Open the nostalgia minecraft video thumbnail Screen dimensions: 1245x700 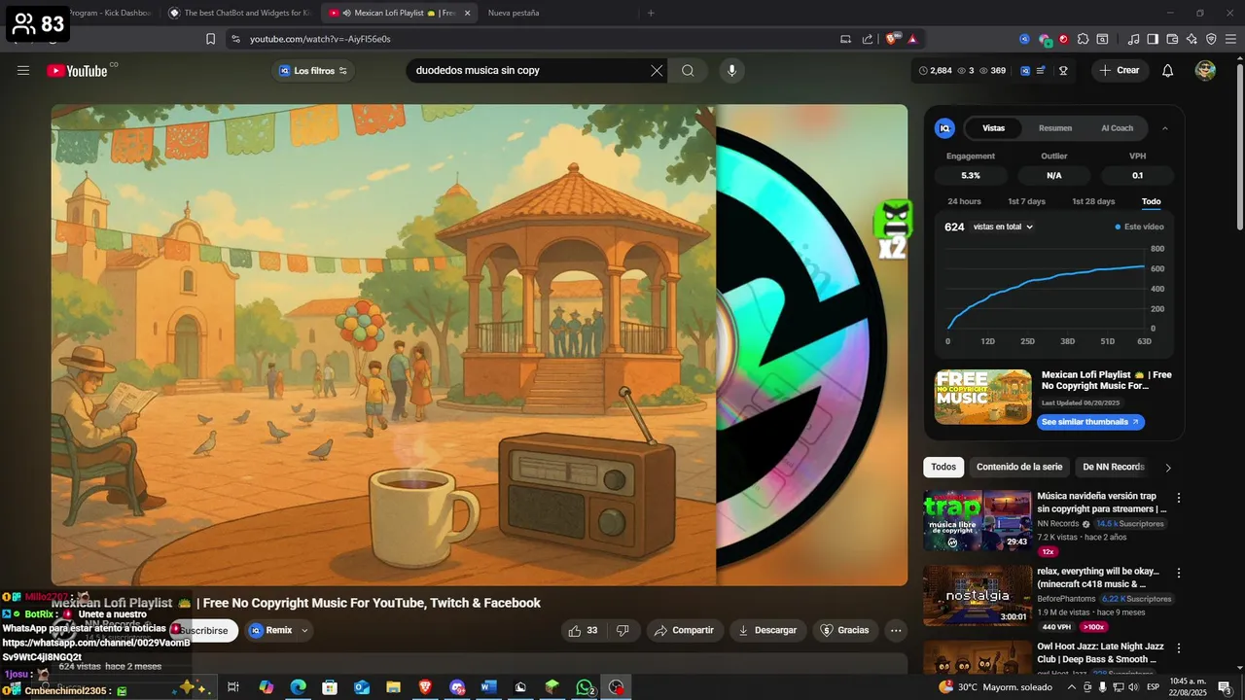978,596
